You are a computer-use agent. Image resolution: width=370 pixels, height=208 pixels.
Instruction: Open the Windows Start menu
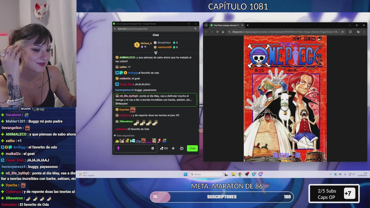point(185,174)
